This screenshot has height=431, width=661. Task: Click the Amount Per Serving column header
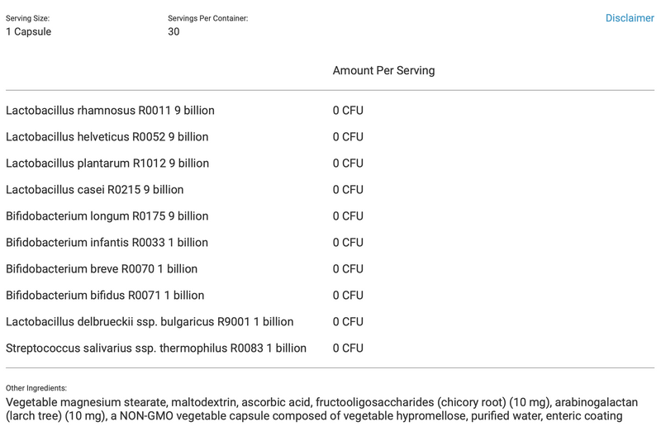pos(383,71)
